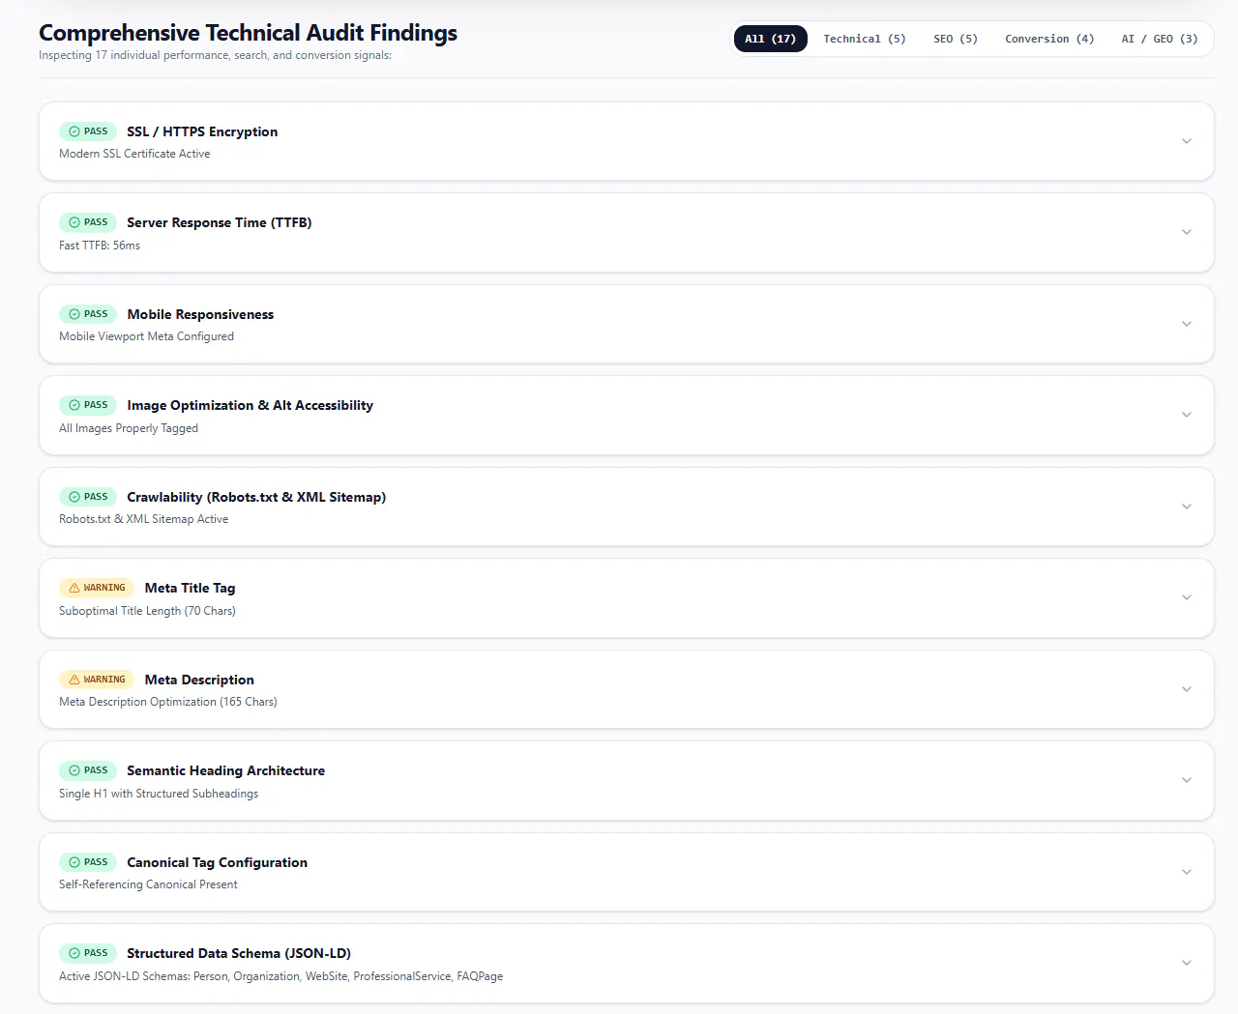
Task: Click 'Fast TTFB: 56ms' text
Action: tap(100, 246)
